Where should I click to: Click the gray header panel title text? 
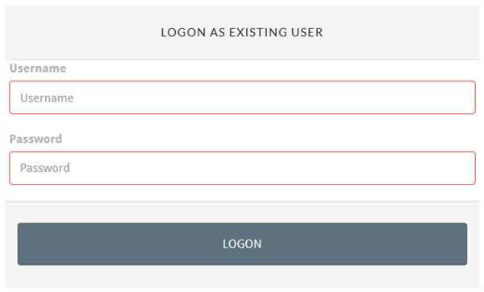click(242, 32)
